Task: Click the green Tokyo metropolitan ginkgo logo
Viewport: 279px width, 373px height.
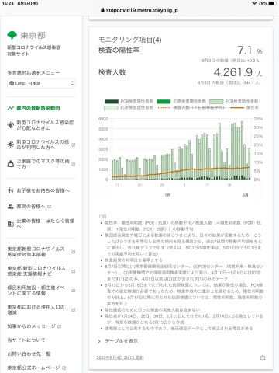Action: pyautogui.click(x=12, y=36)
